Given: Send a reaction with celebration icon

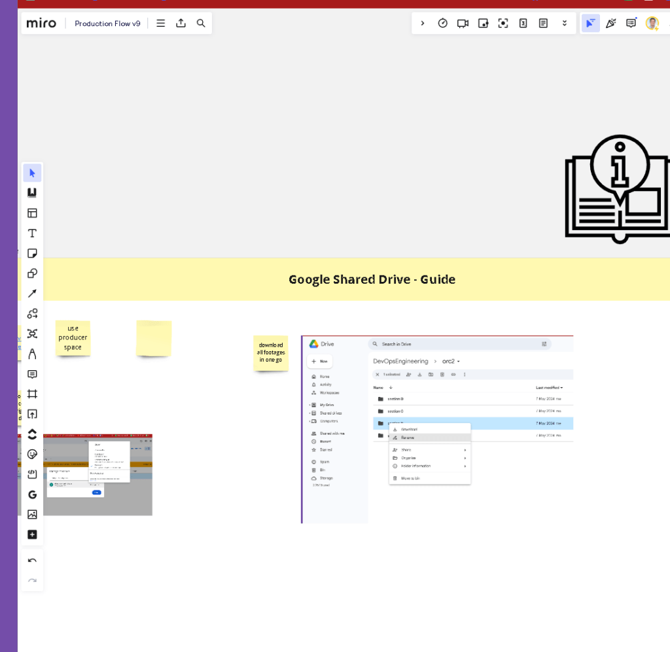Looking at the screenshot, I should [x=611, y=24].
